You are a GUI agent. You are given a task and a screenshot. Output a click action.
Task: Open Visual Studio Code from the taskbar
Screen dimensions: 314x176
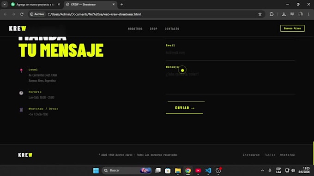208,170
